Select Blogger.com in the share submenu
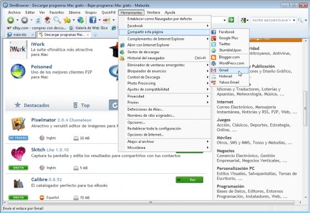Viewport: 310px width, 213px height. [x=229, y=57]
